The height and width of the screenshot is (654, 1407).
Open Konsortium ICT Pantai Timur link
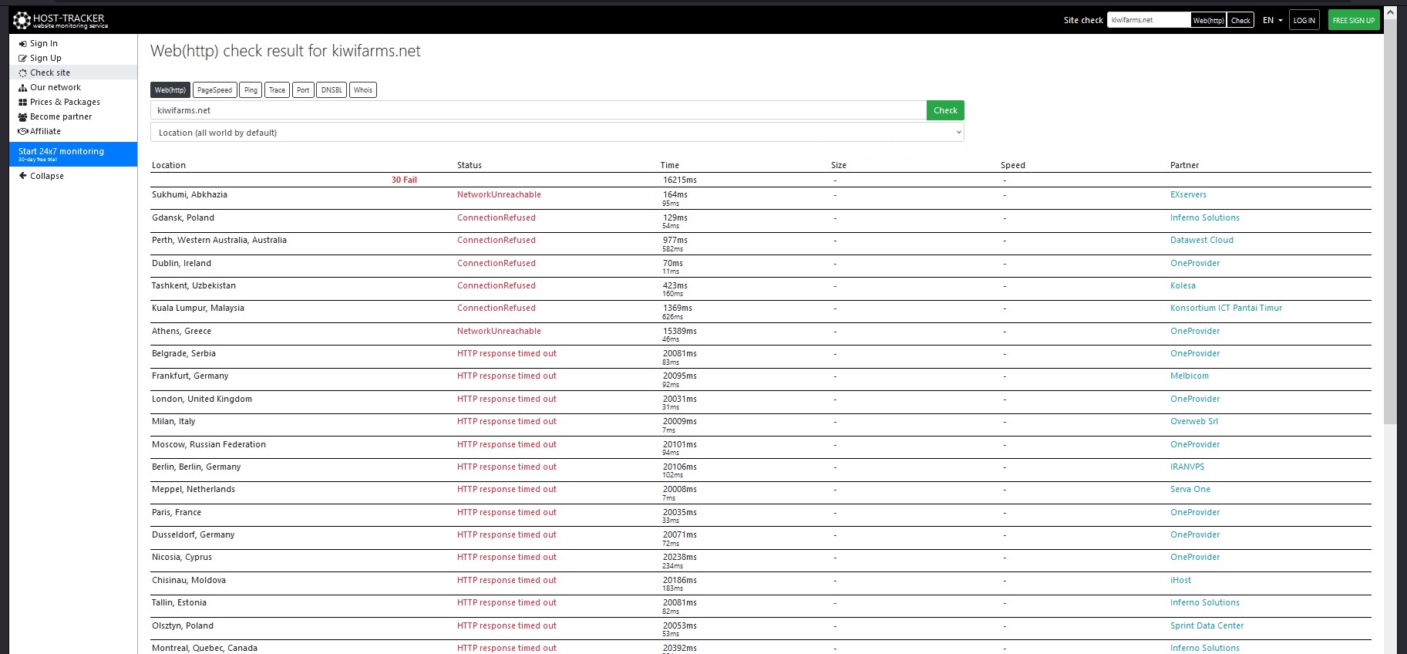tap(1226, 308)
